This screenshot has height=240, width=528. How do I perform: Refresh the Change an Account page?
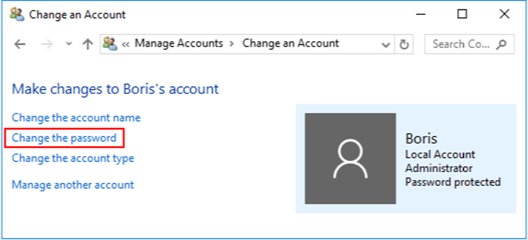[403, 44]
